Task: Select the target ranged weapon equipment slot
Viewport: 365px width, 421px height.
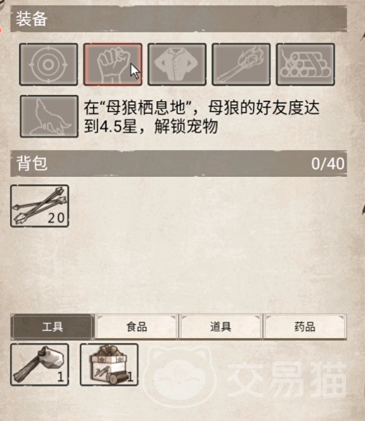Action: 48,65
